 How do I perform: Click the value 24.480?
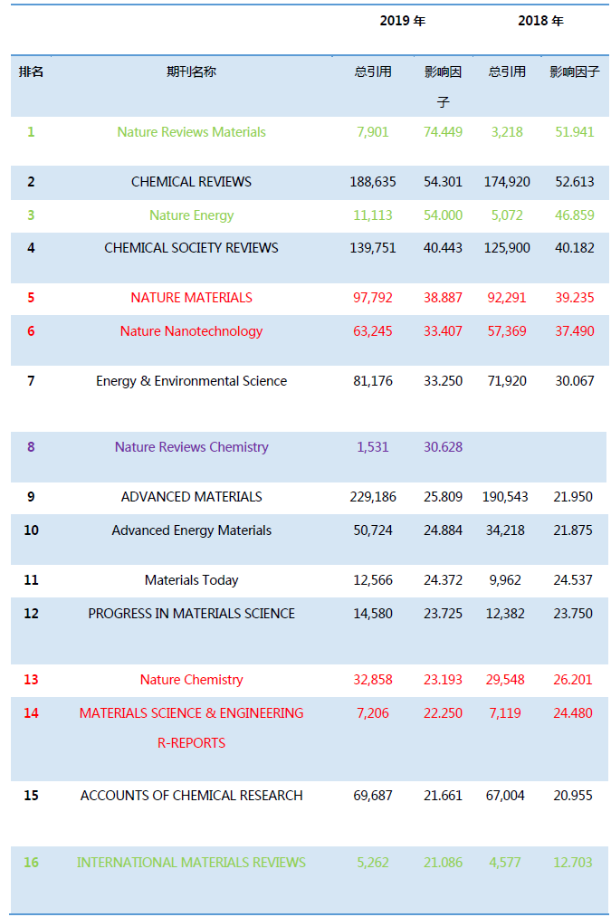click(x=572, y=713)
